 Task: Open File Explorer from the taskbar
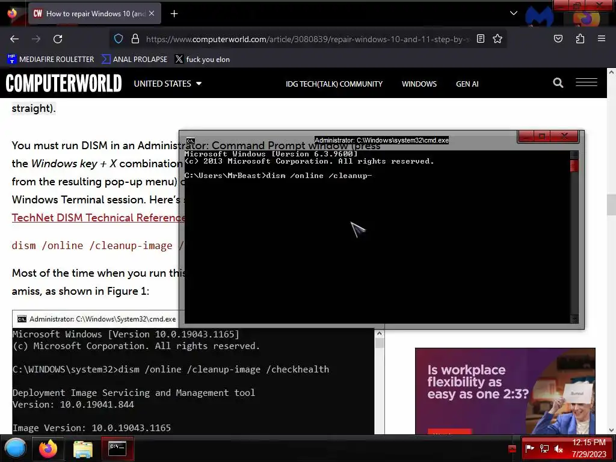coord(83,448)
